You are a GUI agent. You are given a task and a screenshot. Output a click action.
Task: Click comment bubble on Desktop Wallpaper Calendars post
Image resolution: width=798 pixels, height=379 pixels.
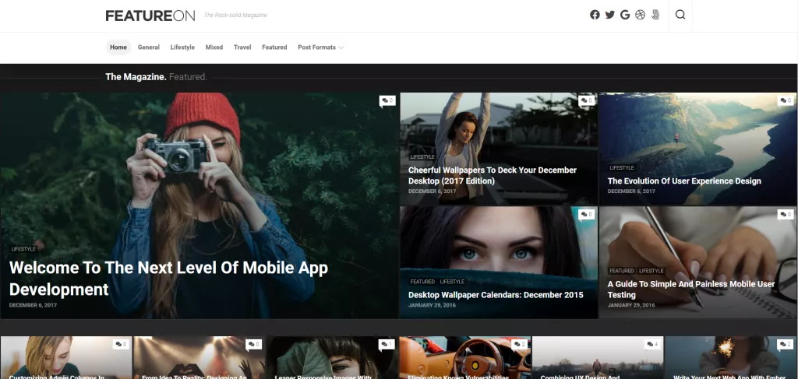tap(586, 215)
